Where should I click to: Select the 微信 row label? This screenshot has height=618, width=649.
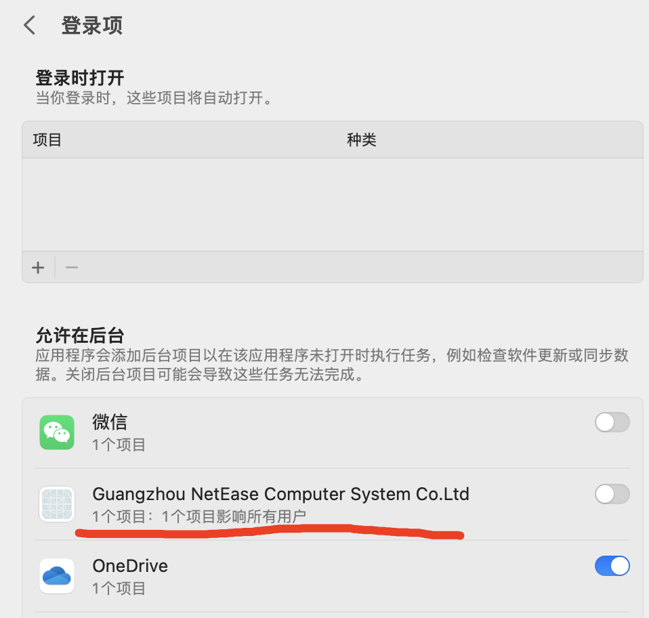pyautogui.click(x=110, y=422)
